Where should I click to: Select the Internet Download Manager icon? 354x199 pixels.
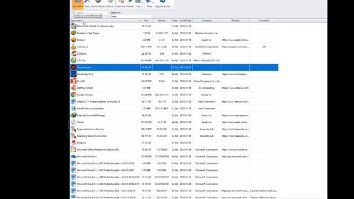[x=74, y=116]
